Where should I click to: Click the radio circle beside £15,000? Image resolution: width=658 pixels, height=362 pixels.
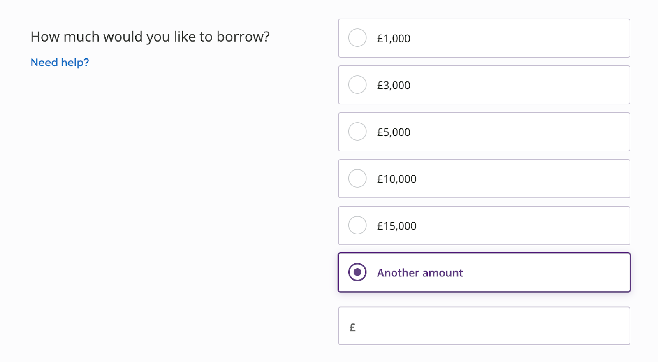[x=357, y=225]
